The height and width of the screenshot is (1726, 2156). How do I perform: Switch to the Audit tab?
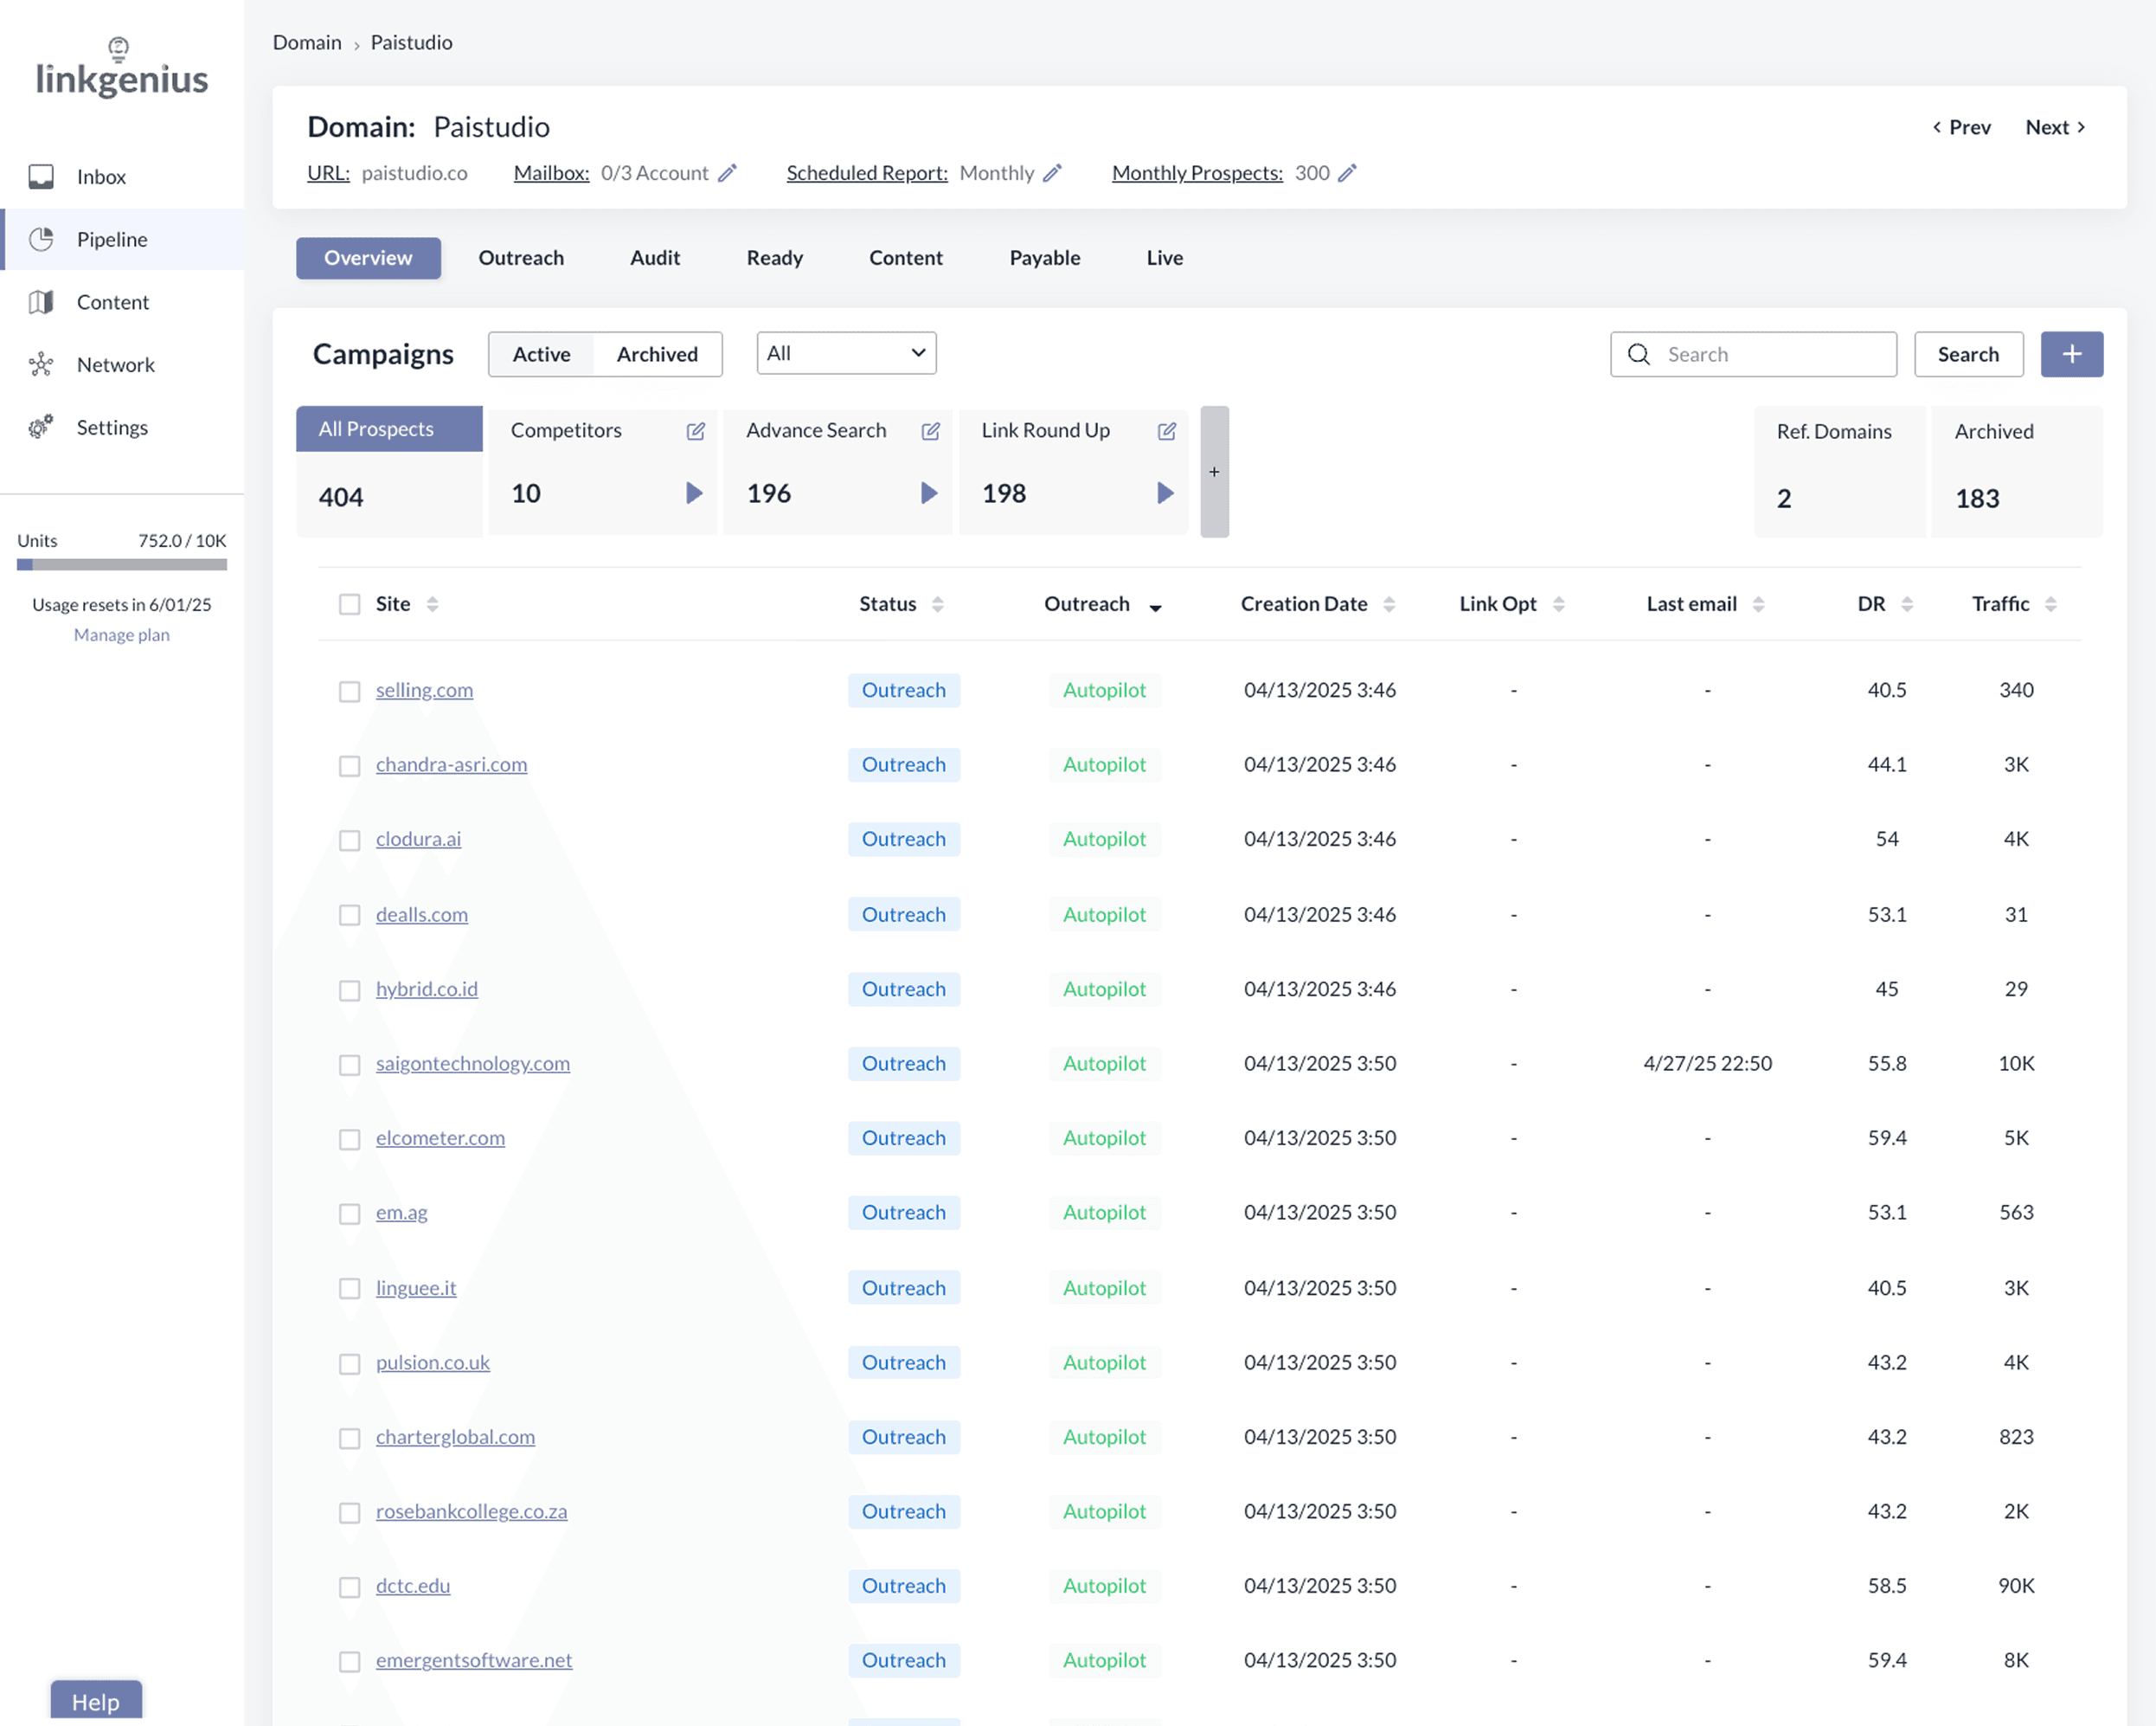(655, 258)
